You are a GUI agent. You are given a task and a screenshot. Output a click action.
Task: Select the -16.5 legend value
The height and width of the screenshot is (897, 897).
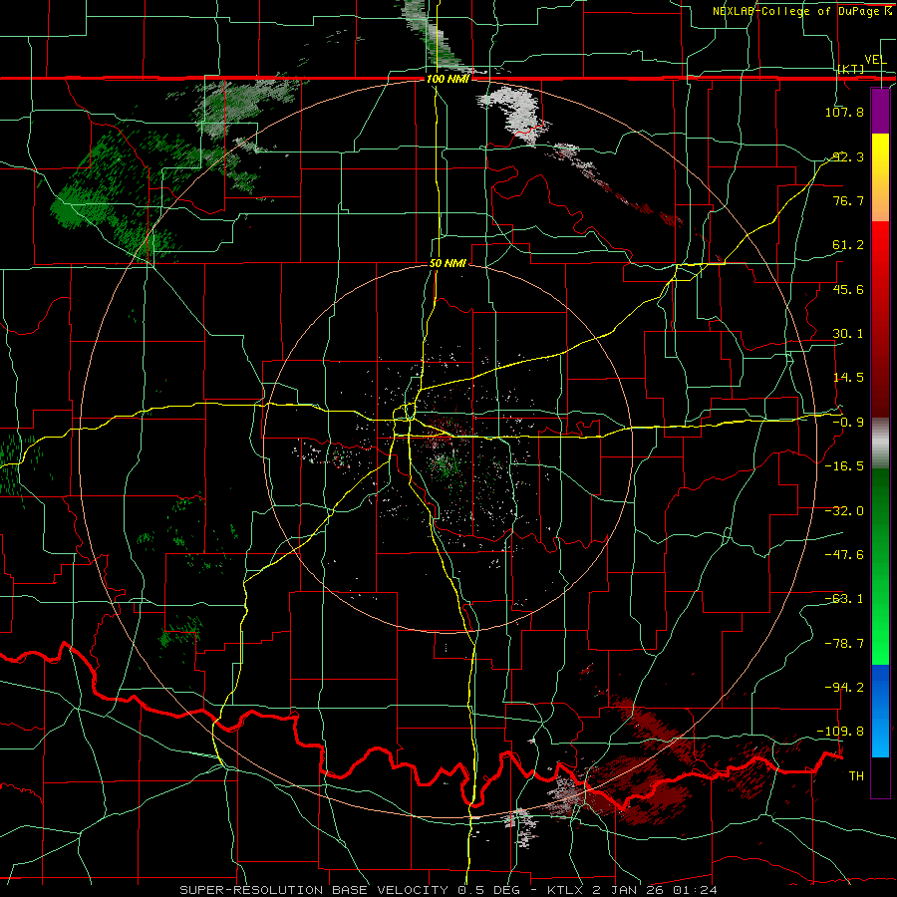844,466
